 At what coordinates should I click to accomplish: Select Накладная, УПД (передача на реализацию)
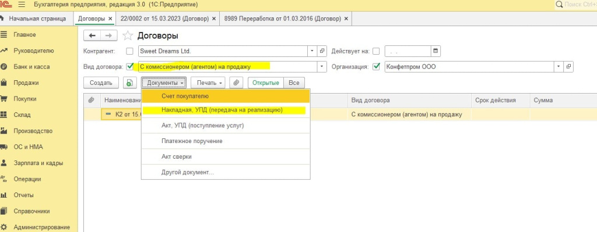tap(226, 110)
